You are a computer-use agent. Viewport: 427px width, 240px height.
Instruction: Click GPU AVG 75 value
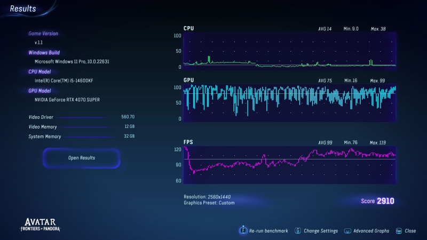[x=325, y=81]
